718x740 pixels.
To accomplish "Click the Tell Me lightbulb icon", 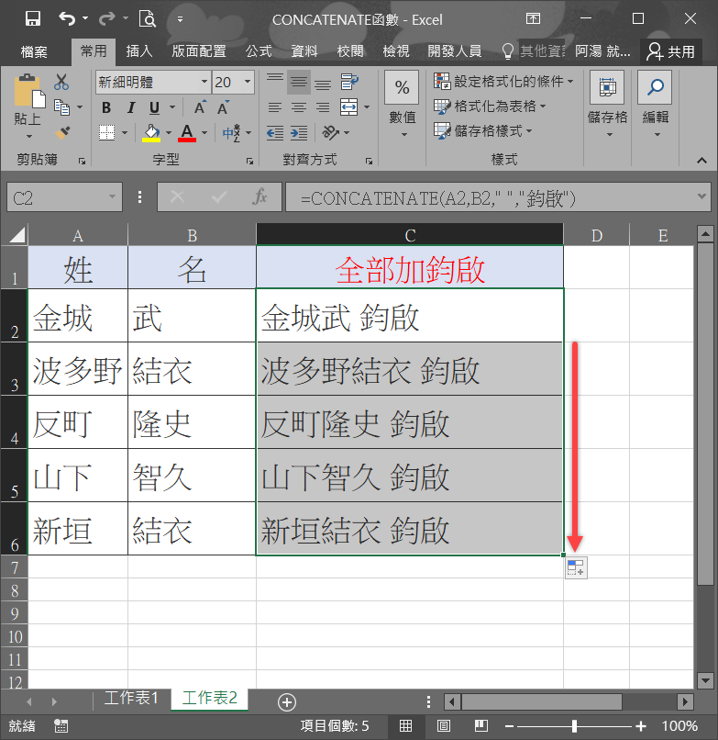I will point(508,51).
